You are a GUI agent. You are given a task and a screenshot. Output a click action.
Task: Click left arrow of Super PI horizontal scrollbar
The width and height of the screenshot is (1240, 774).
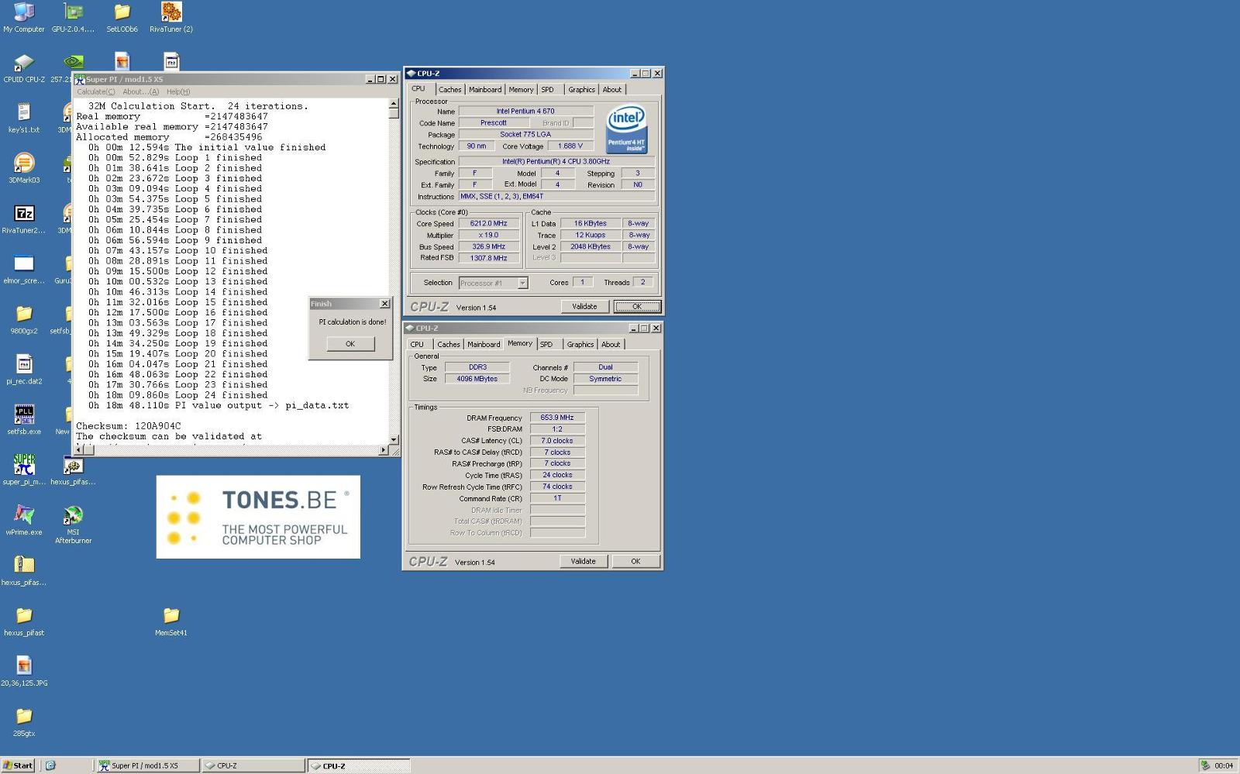(x=78, y=449)
